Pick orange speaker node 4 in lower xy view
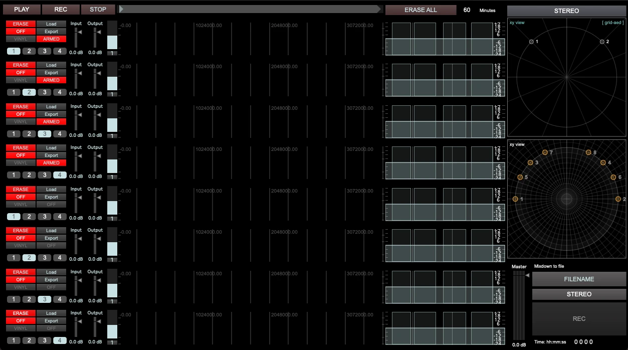The image size is (628, 350). pos(603,162)
